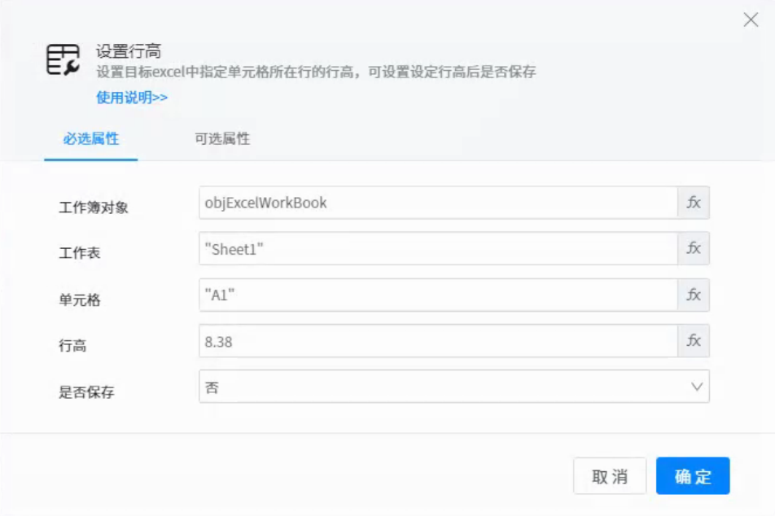Select the 8.38 row height field
775x516 pixels.
click(438, 341)
